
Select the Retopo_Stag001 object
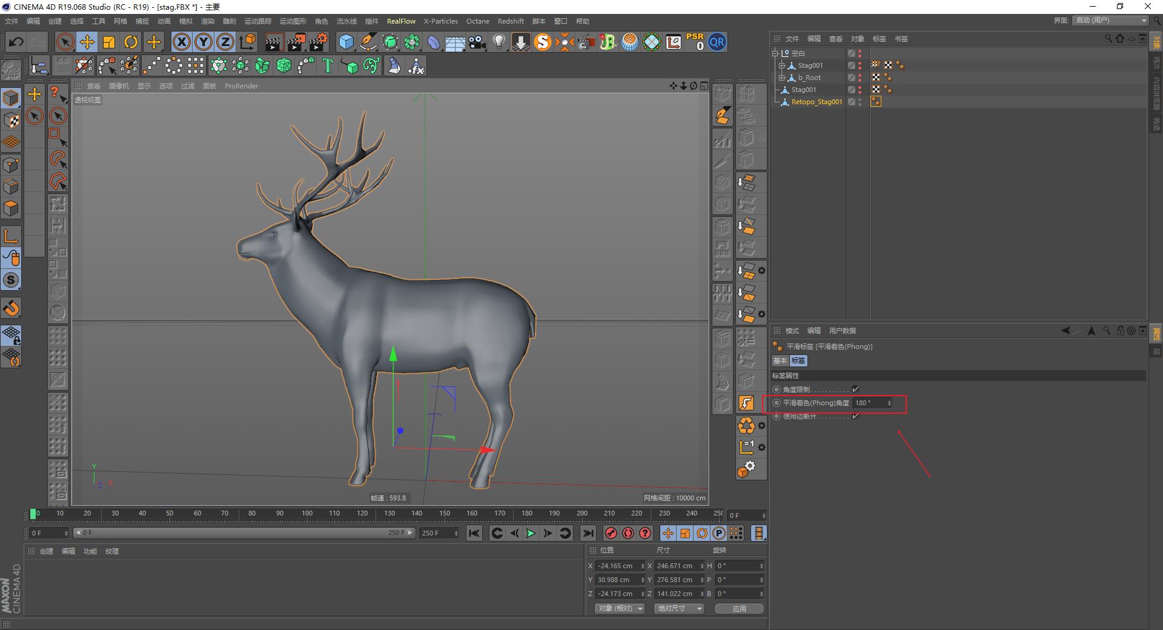tap(817, 101)
